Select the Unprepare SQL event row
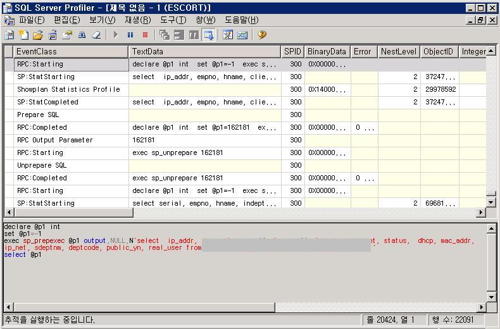Viewport: 500px width, 329px height. point(245,166)
